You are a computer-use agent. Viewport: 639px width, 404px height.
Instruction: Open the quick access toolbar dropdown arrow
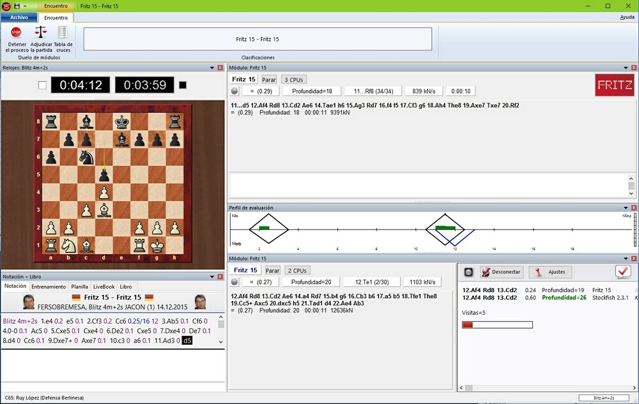pyautogui.click(x=25, y=6)
